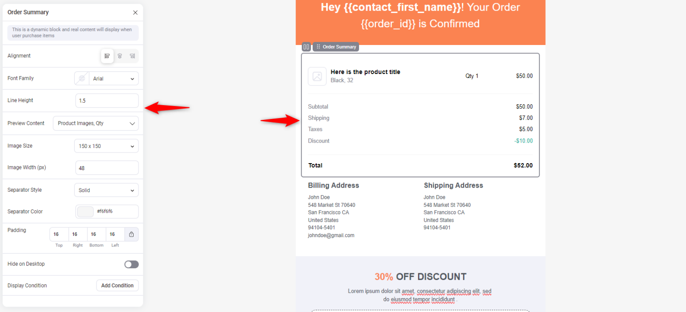686x312 pixels.
Task: Open the Image Size dropdown
Action: coord(106,146)
